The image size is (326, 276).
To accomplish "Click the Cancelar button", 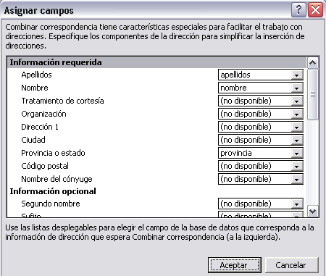I will 292,265.
